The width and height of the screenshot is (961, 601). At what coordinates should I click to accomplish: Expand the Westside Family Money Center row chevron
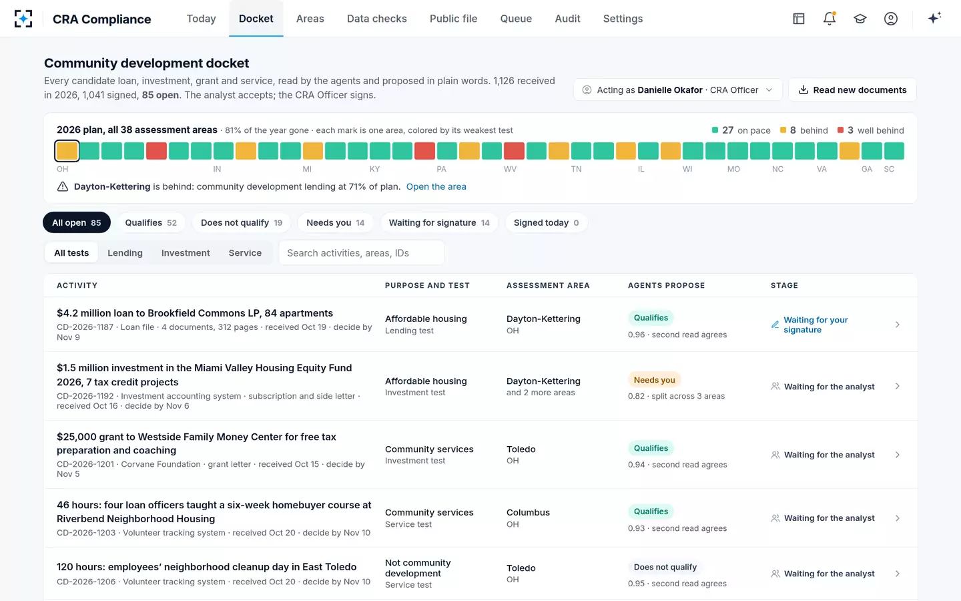click(x=898, y=455)
